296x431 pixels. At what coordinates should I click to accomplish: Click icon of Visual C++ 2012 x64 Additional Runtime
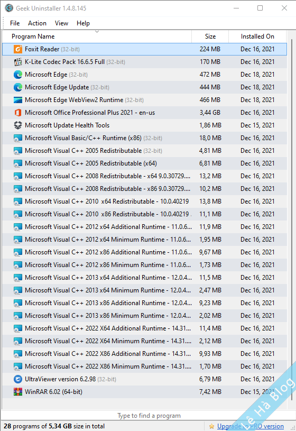click(18, 227)
